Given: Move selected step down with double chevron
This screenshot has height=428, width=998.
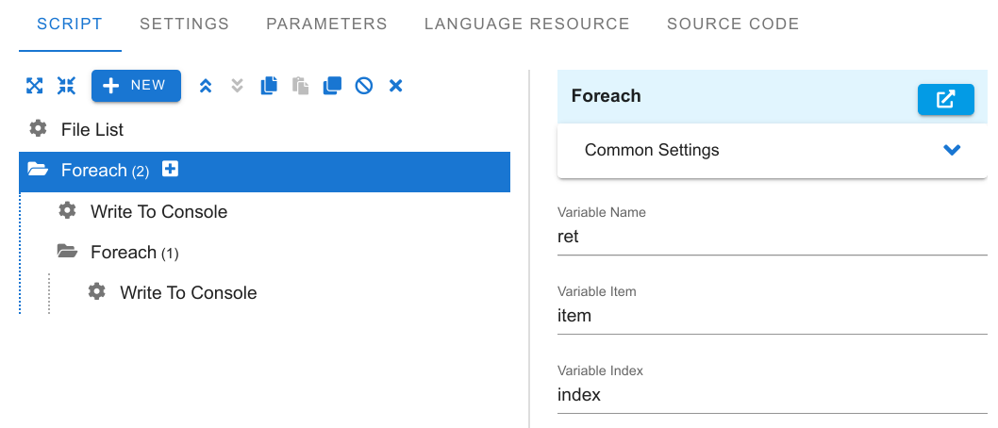Looking at the screenshot, I should 237,86.
